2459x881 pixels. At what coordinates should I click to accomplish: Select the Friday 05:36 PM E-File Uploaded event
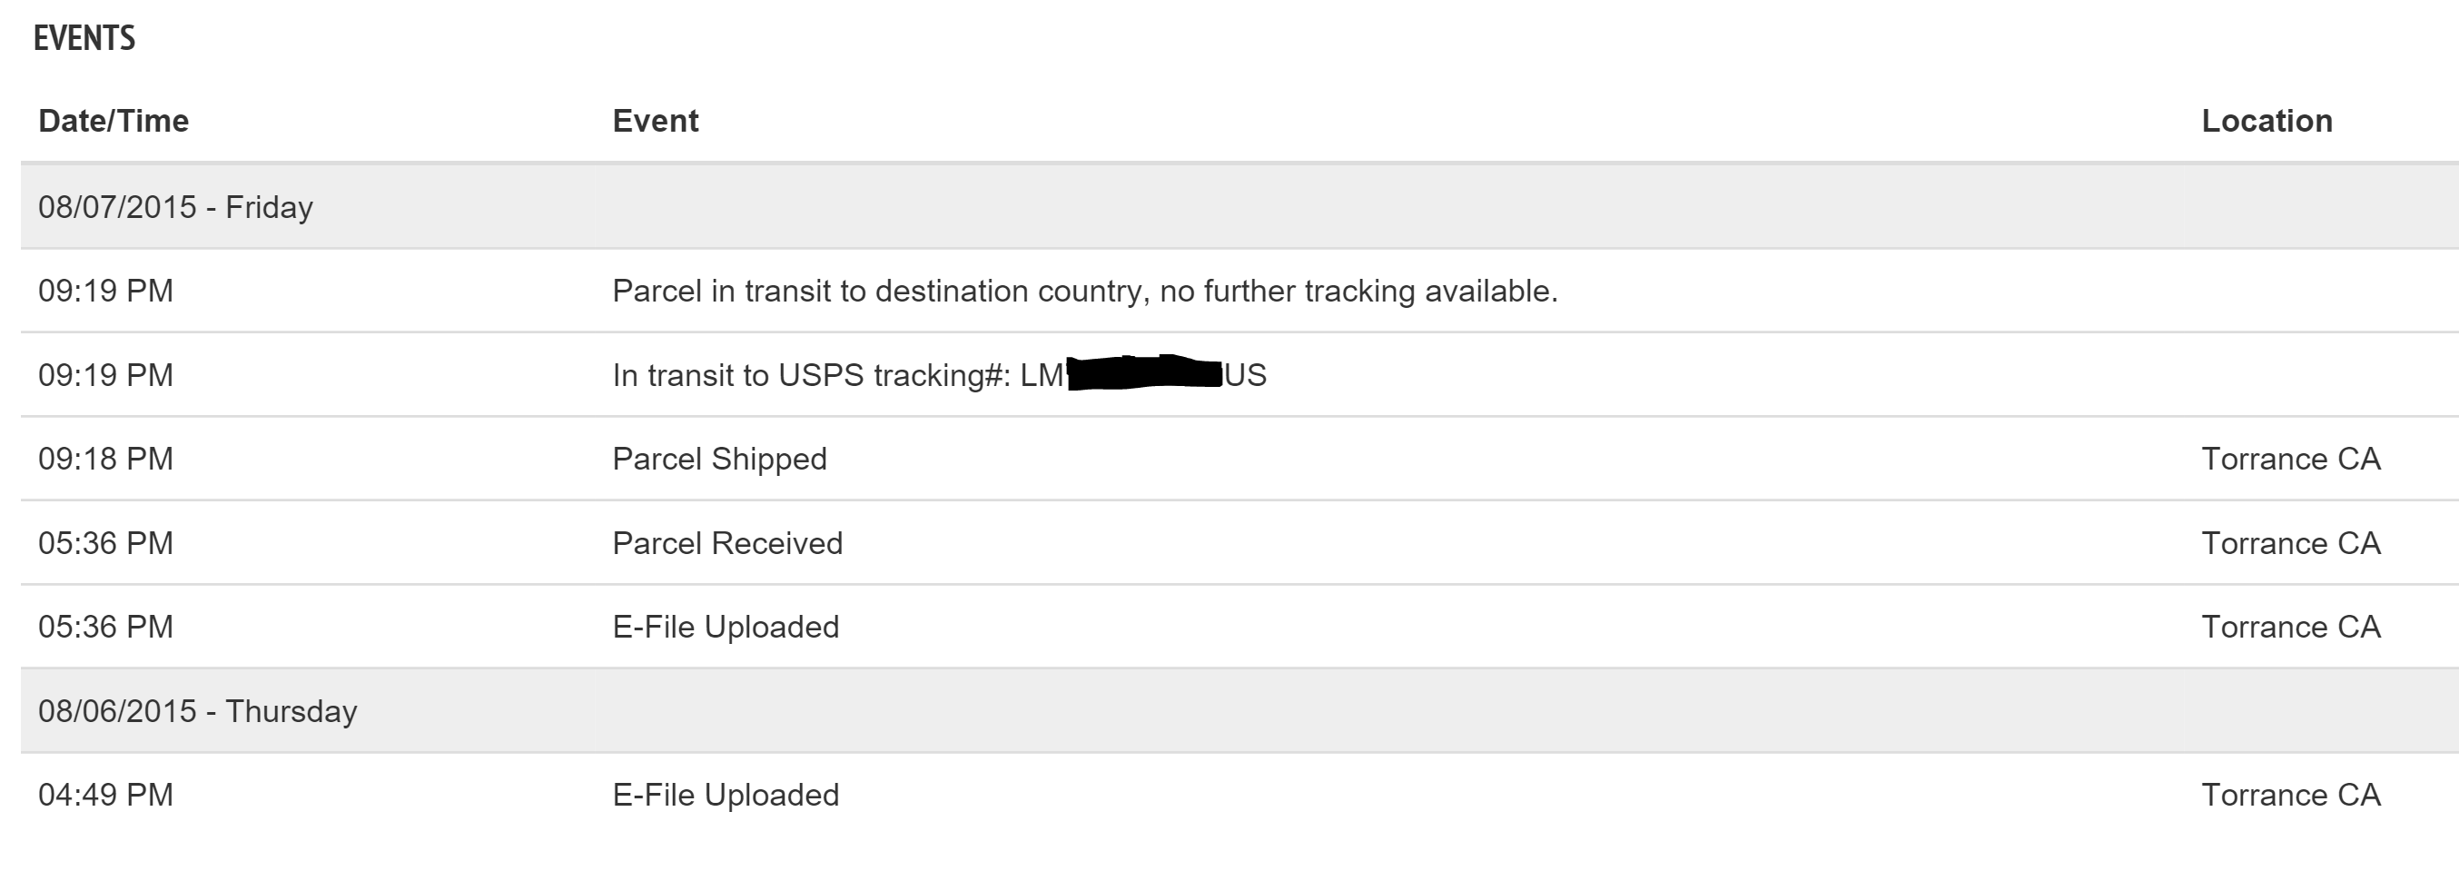tap(726, 627)
